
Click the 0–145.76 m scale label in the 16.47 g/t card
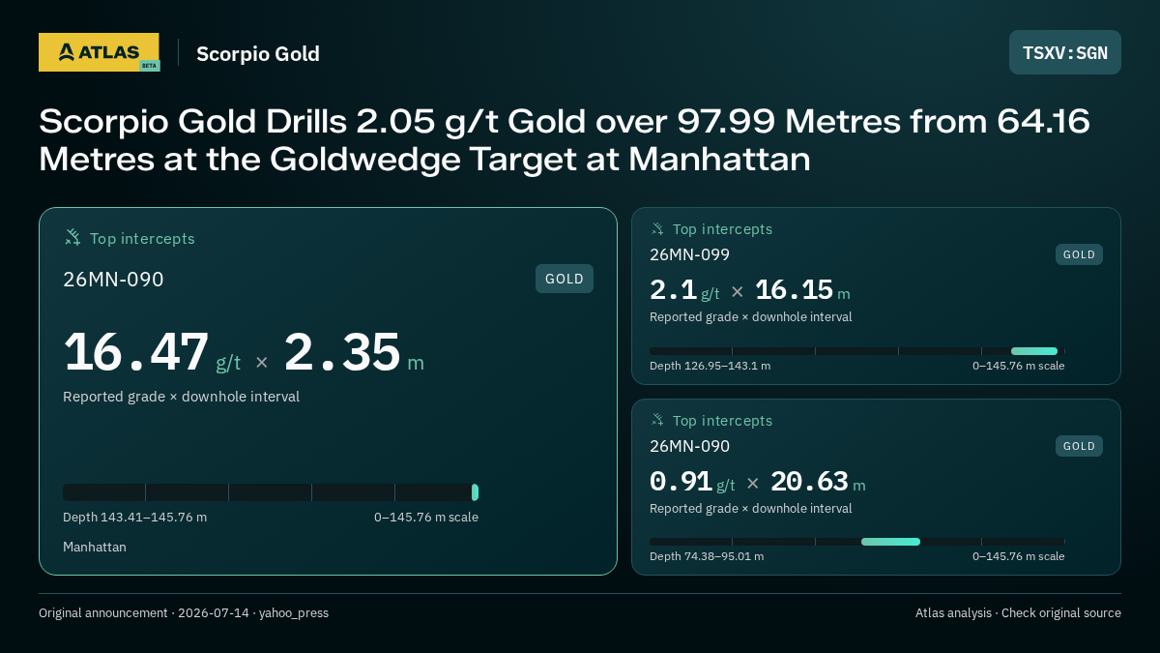pos(426,517)
